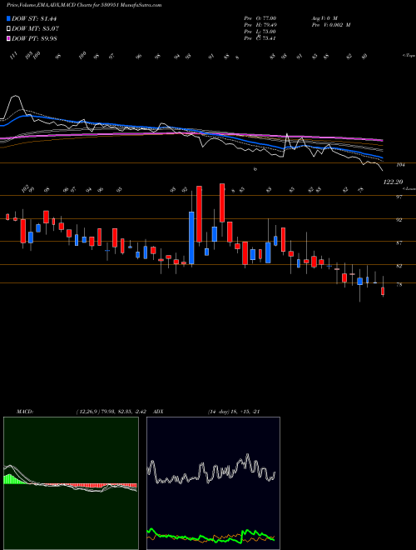
Task: Click the MACD (12,26,9) values text
Action: click(x=110, y=412)
